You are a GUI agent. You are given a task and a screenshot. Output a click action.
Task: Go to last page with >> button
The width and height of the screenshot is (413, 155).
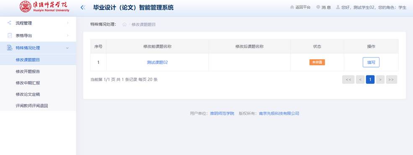point(391,80)
